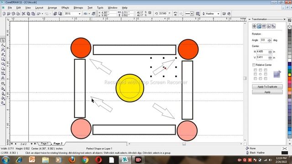Open Size tab in Transformation docker
Screen dimensions: 292x164
click(x=269, y=26)
